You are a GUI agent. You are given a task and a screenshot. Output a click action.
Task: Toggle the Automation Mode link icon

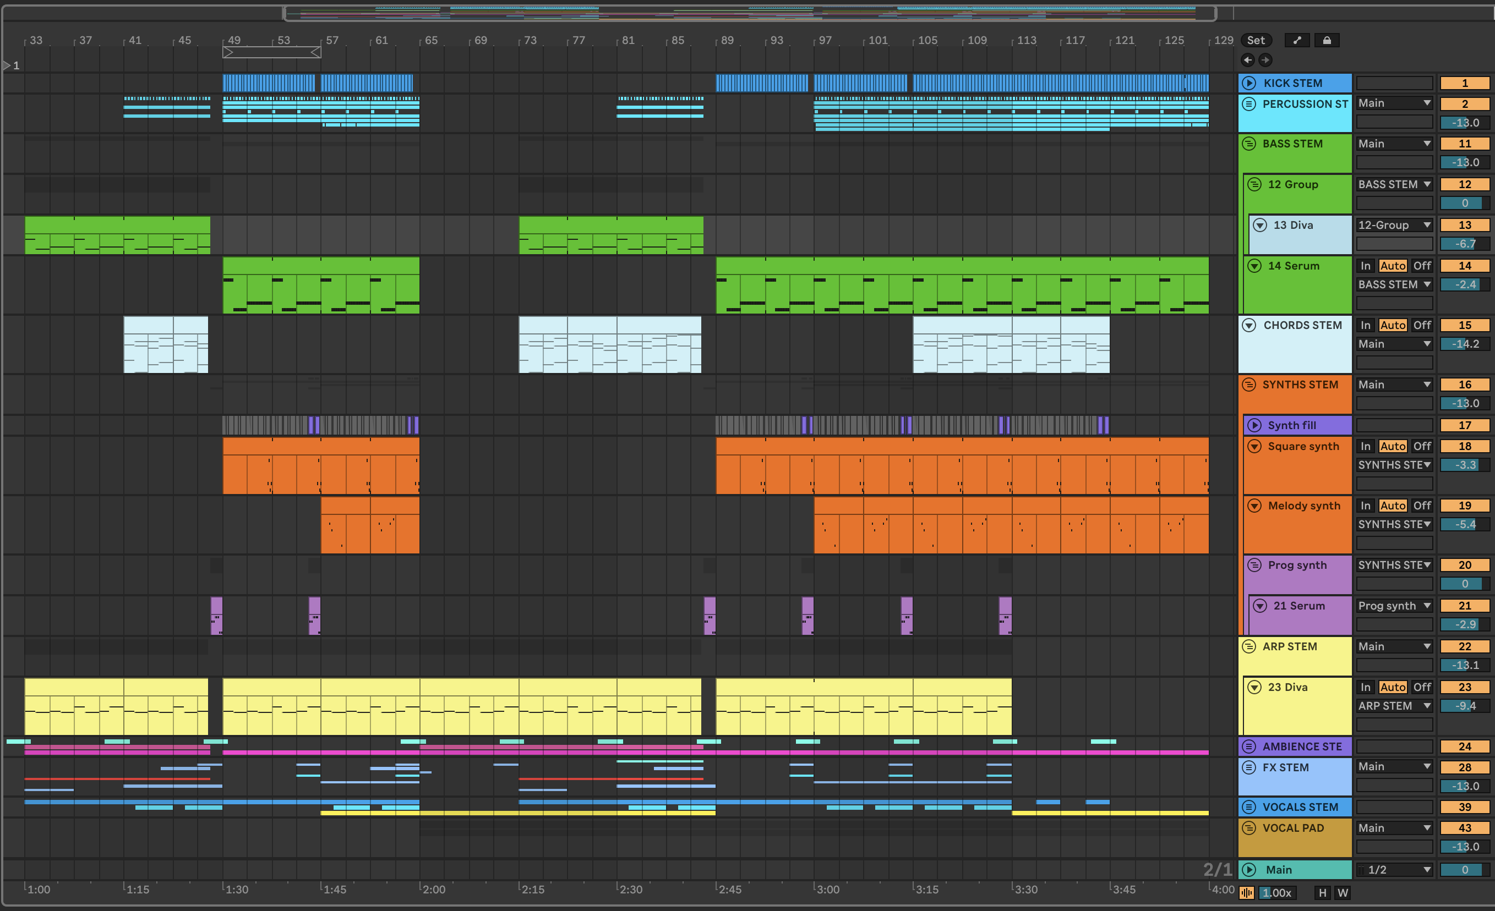point(1297,40)
